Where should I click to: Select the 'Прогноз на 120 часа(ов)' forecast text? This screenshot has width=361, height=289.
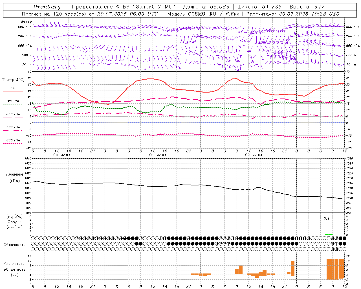point(54,14)
